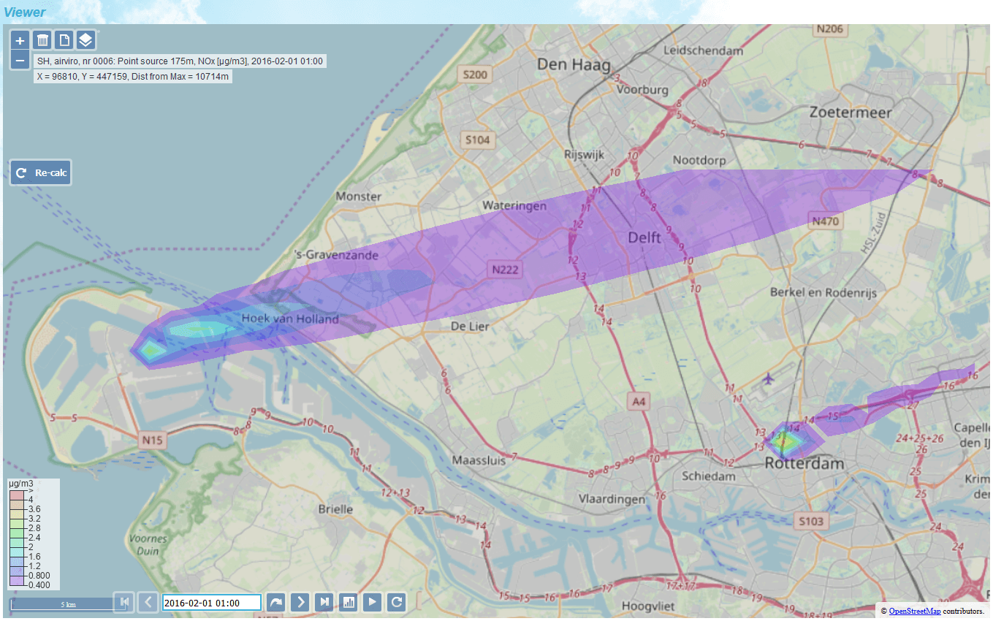Click the Vlaardingen label on map

coord(612,499)
